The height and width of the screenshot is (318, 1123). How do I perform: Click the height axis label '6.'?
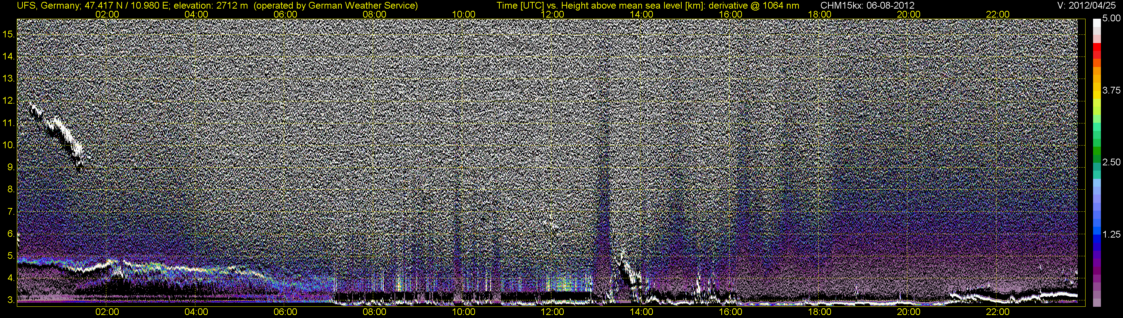pyautogui.click(x=11, y=234)
